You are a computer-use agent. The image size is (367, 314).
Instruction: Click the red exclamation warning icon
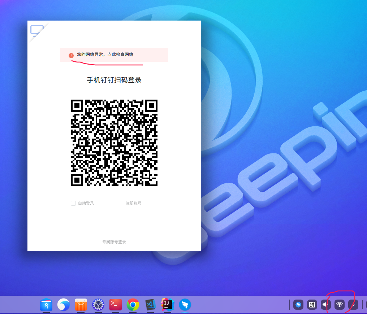pyautogui.click(x=71, y=56)
